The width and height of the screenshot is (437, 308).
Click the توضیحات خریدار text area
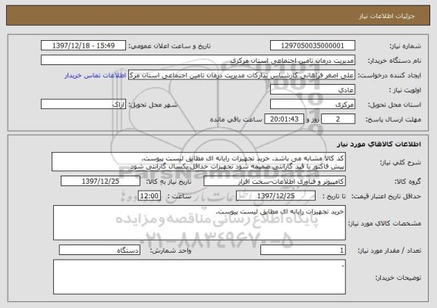point(200,277)
